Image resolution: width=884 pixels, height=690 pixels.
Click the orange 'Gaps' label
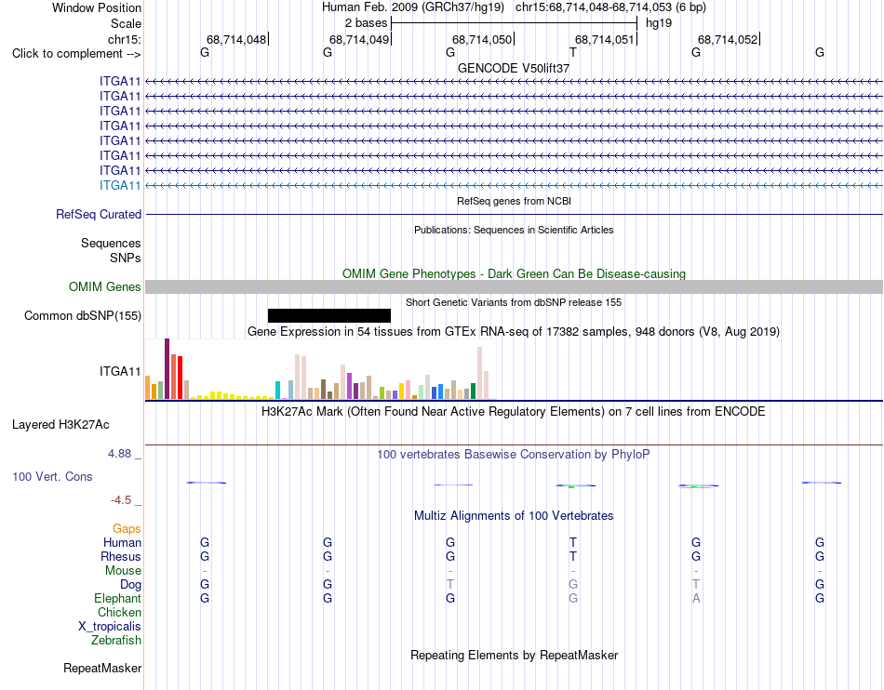click(x=127, y=528)
